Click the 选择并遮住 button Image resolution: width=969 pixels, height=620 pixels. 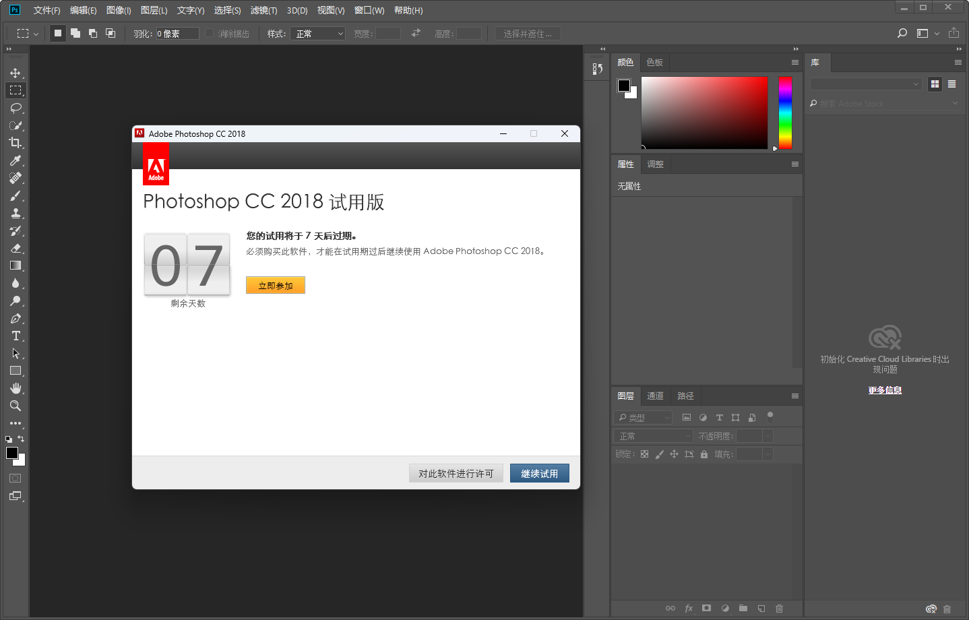pyautogui.click(x=528, y=34)
